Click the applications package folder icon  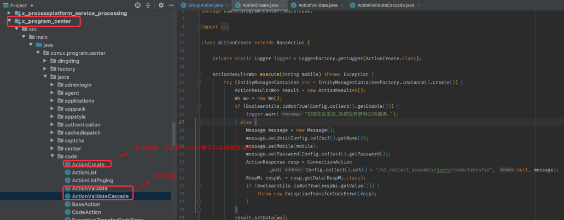pyautogui.click(x=60, y=101)
